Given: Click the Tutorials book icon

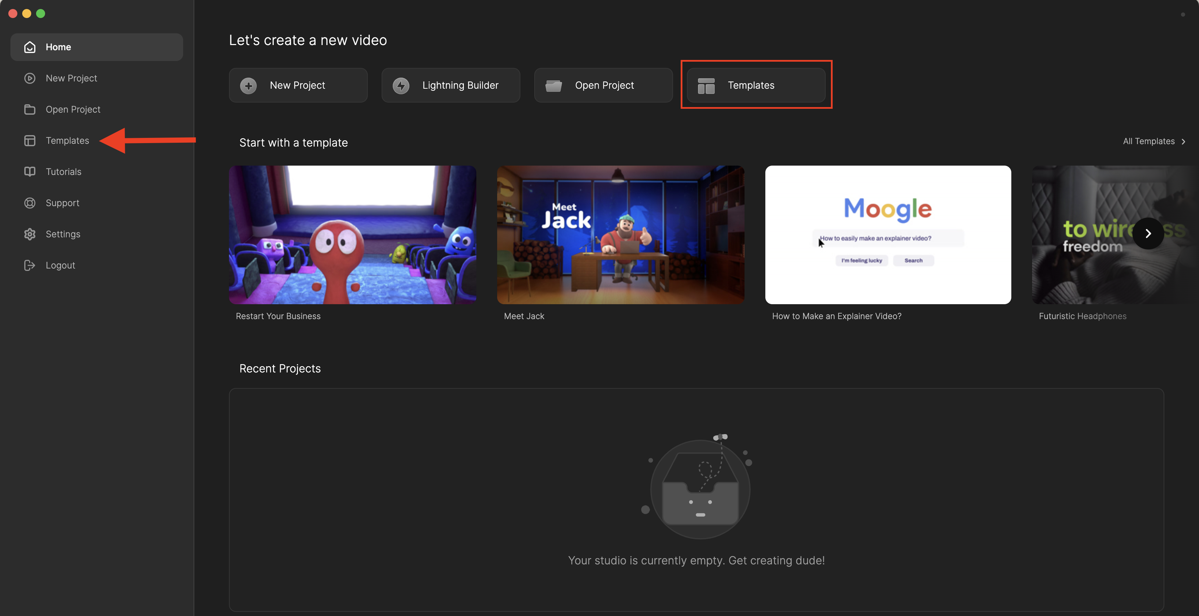Looking at the screenshot, I should 30,171.
